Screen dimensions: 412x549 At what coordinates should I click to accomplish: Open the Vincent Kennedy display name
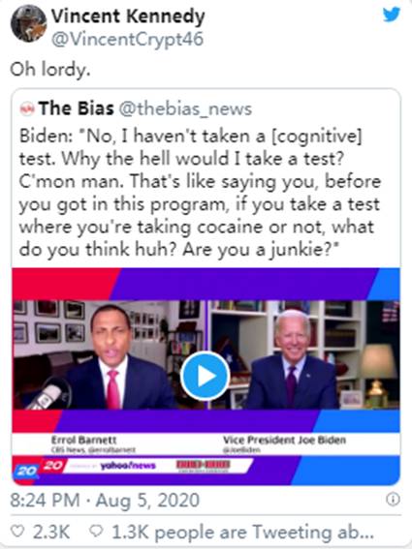tap(128, 16)
